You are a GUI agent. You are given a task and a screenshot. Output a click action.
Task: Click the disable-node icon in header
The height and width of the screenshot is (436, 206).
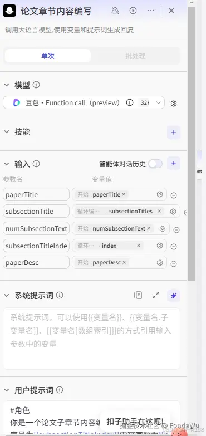pos(115,11)
